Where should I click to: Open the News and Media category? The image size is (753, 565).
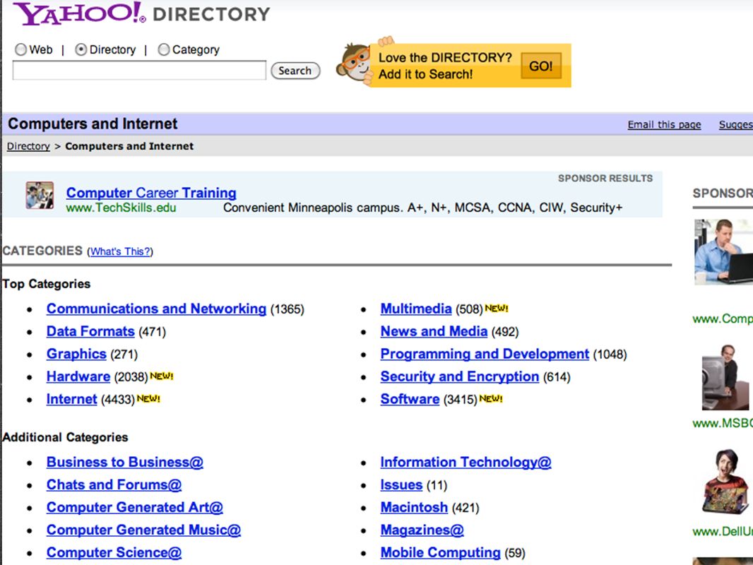434,331
